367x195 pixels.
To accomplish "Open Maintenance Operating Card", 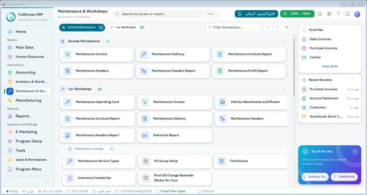I will [x=97, y=102].
